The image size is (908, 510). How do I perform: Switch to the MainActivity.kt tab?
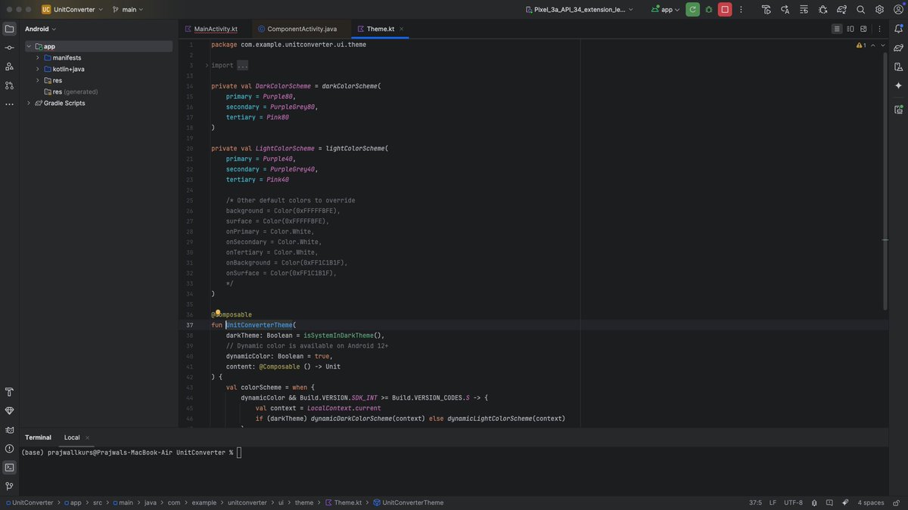[216, 28]
